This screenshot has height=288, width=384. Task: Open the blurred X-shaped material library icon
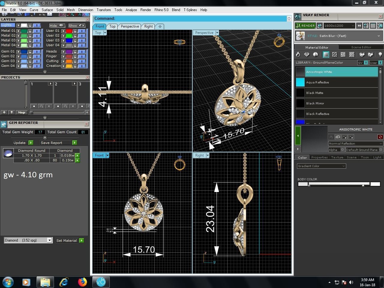[x=352, y=55]
